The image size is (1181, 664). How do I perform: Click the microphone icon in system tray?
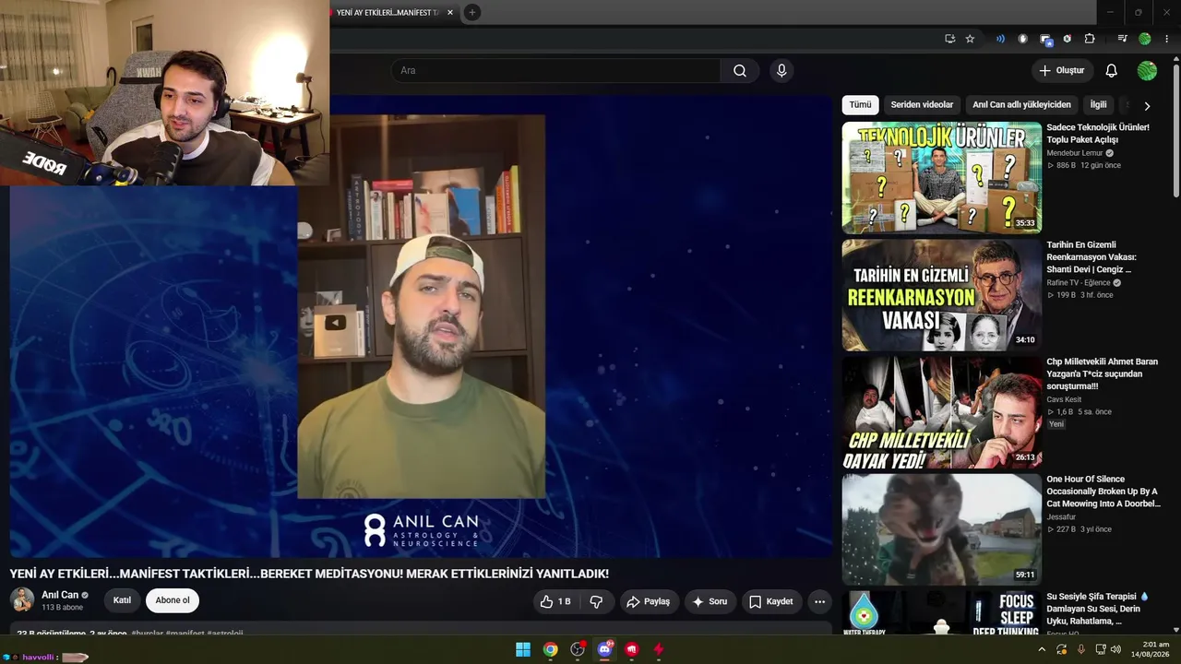click(1080, 649)
